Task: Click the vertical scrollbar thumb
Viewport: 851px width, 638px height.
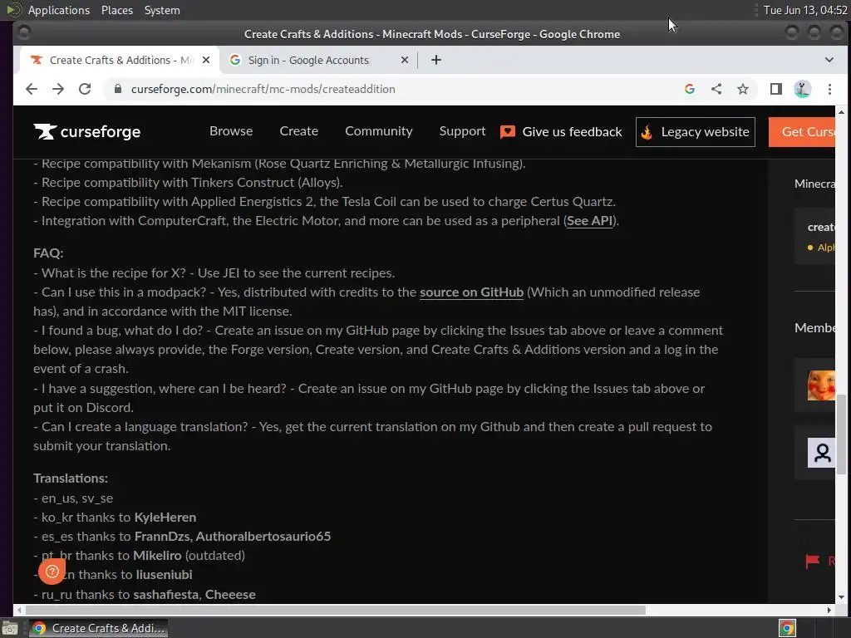Action: point(841,434)
